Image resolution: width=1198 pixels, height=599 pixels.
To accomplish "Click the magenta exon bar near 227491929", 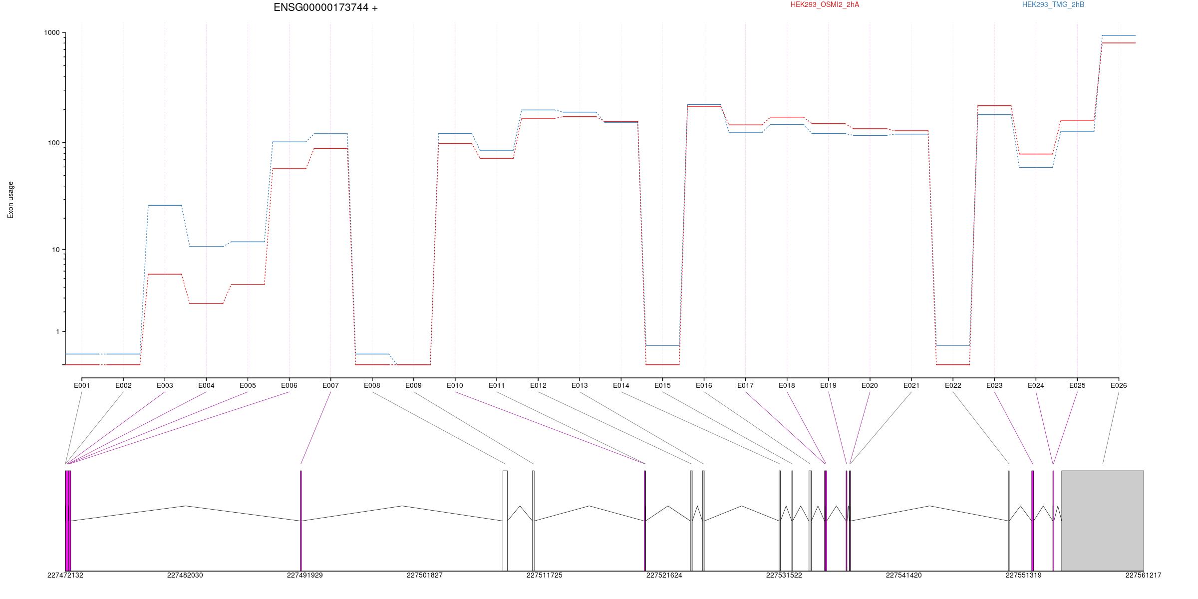I will pos(301,521).
